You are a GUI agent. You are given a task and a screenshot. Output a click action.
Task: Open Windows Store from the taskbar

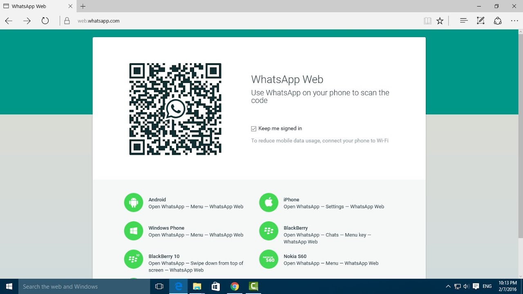click(216, 287)
